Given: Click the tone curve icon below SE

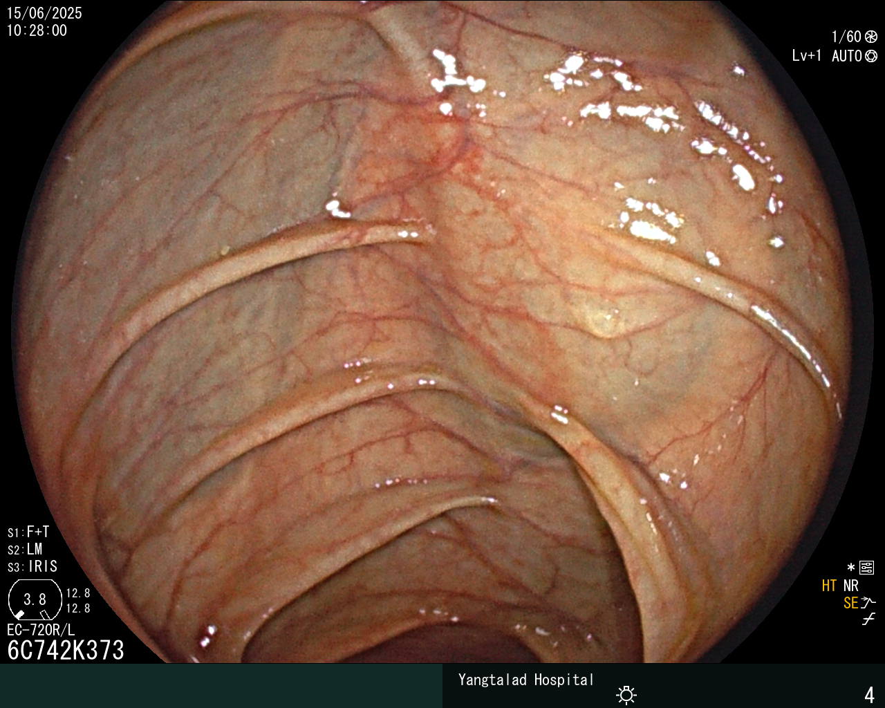Looking at the screenshot, I should (868, 619).
